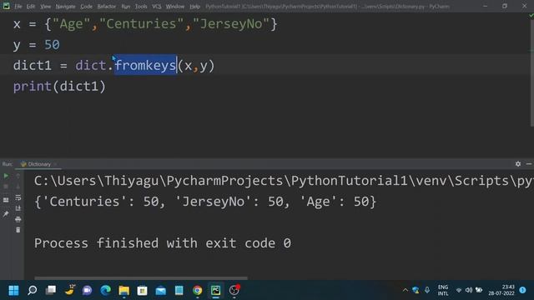Screen dimensions: 534x300
Task: Launch Google Chrome from taskbar
Action: click(197, 290)
